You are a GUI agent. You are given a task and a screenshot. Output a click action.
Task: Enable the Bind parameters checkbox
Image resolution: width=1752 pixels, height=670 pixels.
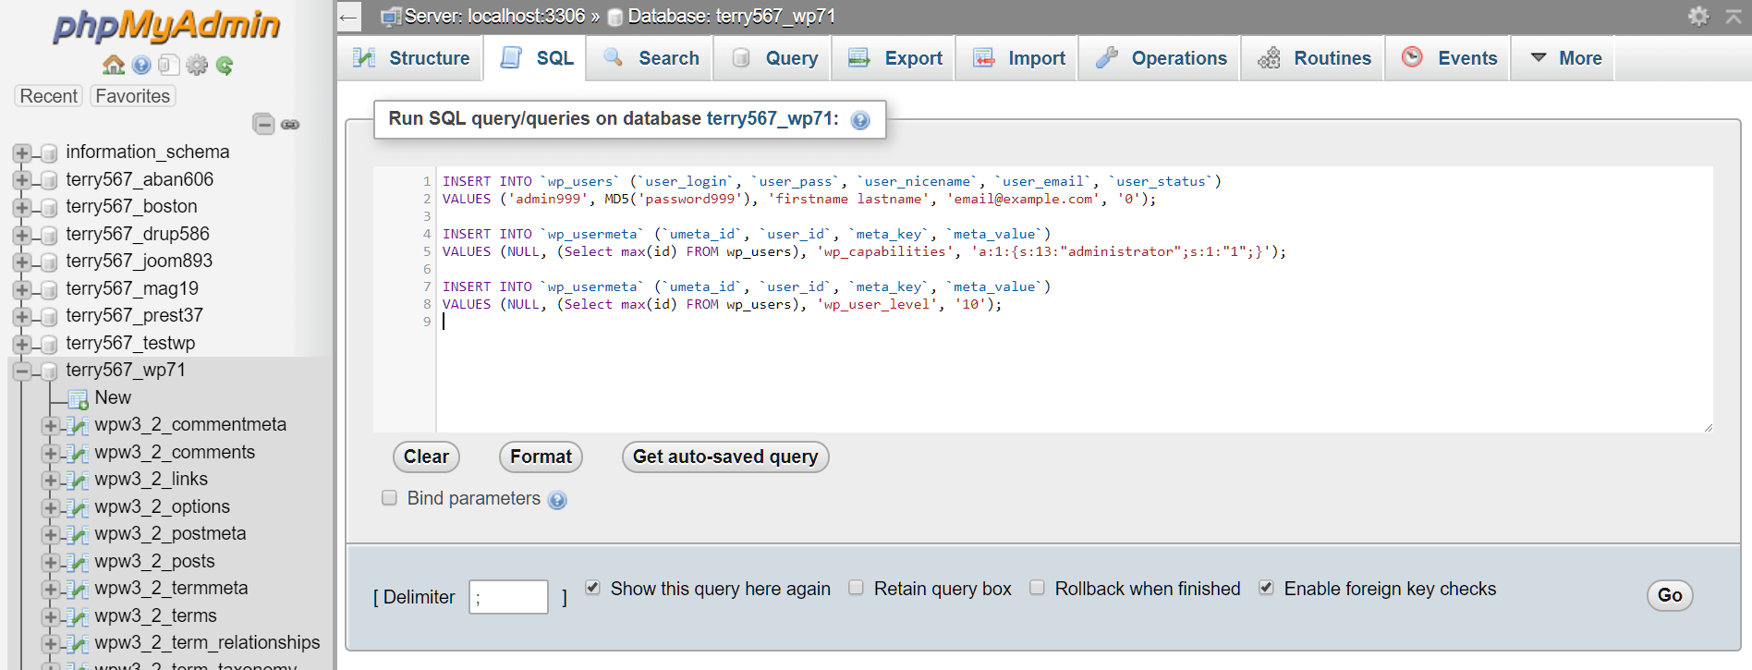(389, 498)
